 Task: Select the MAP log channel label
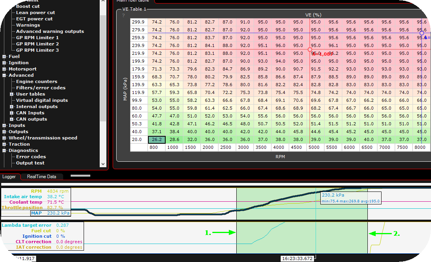[36, 213]
